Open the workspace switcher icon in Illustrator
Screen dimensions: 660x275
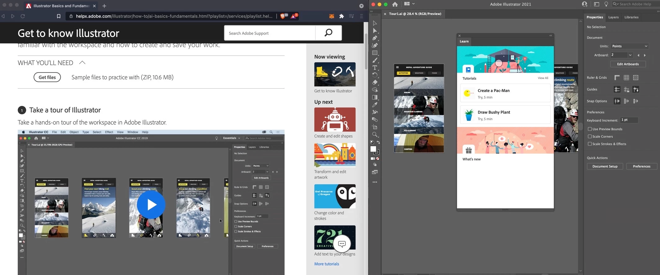596,4
